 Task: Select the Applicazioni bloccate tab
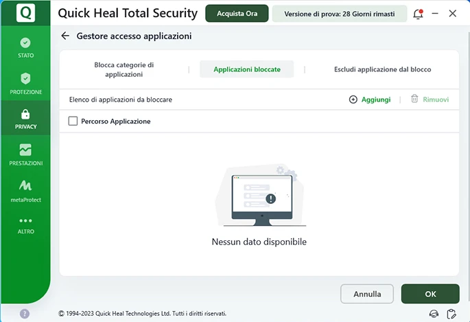coord(246,69)
